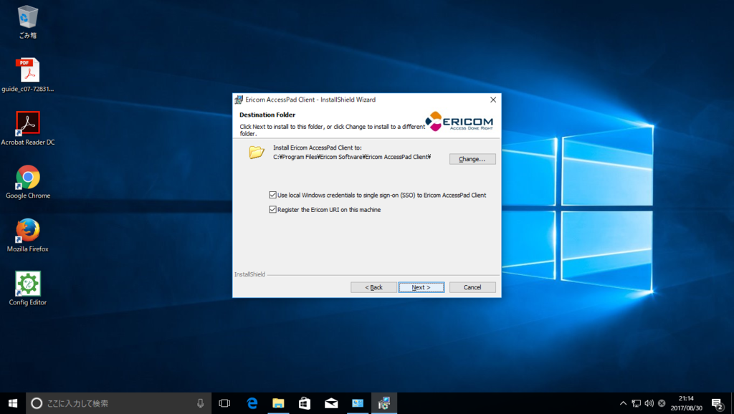Open the Action Center notifications
This screenshot has height=414, width=734.
(x=717, y=403)
